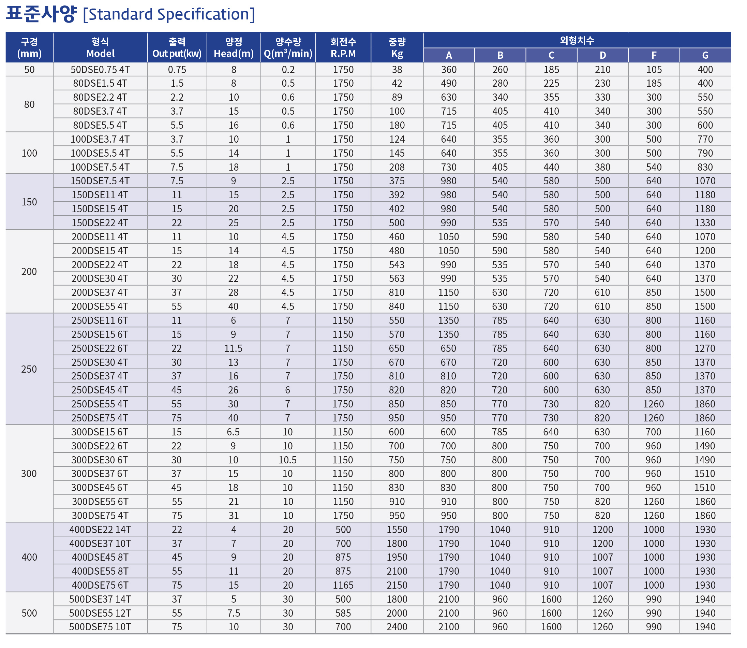Select model cell 80DSE3.7 4T
The image size is (747, 648).
pyautogui.click(x=101, y=111)
